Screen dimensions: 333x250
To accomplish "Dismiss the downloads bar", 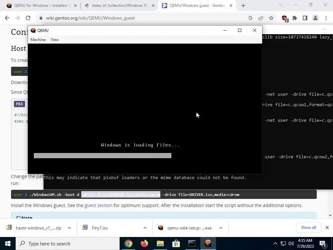I will pyautogui.click(x=327, y=228).
